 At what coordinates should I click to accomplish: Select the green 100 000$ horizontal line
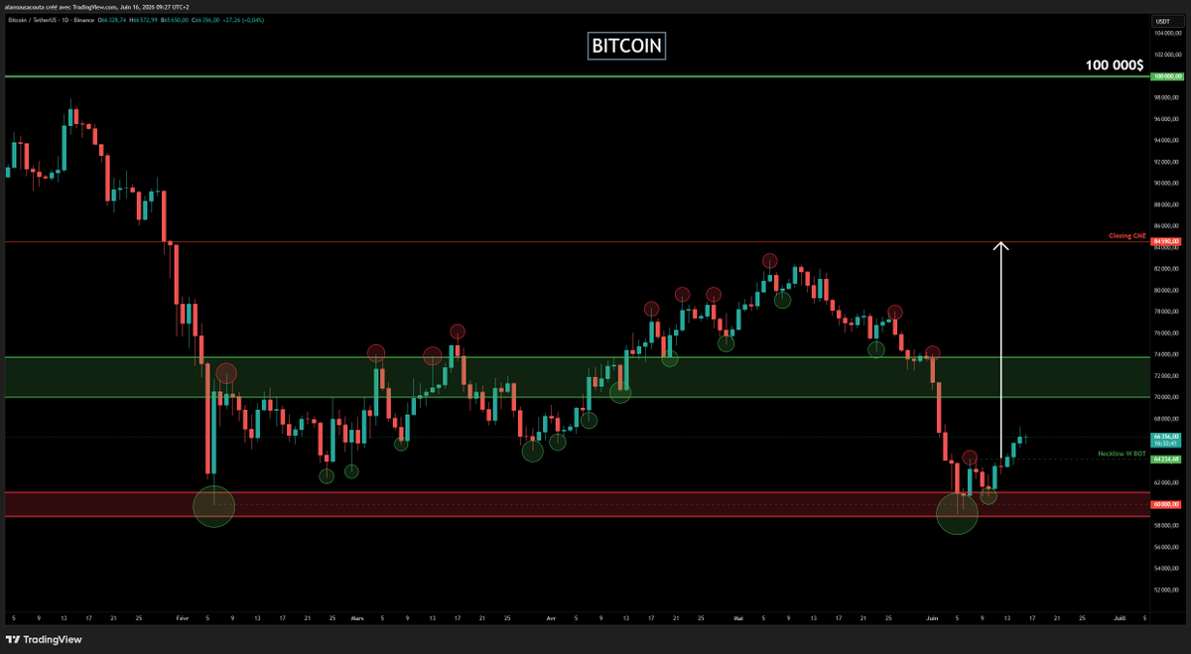[x=576, y=76]
